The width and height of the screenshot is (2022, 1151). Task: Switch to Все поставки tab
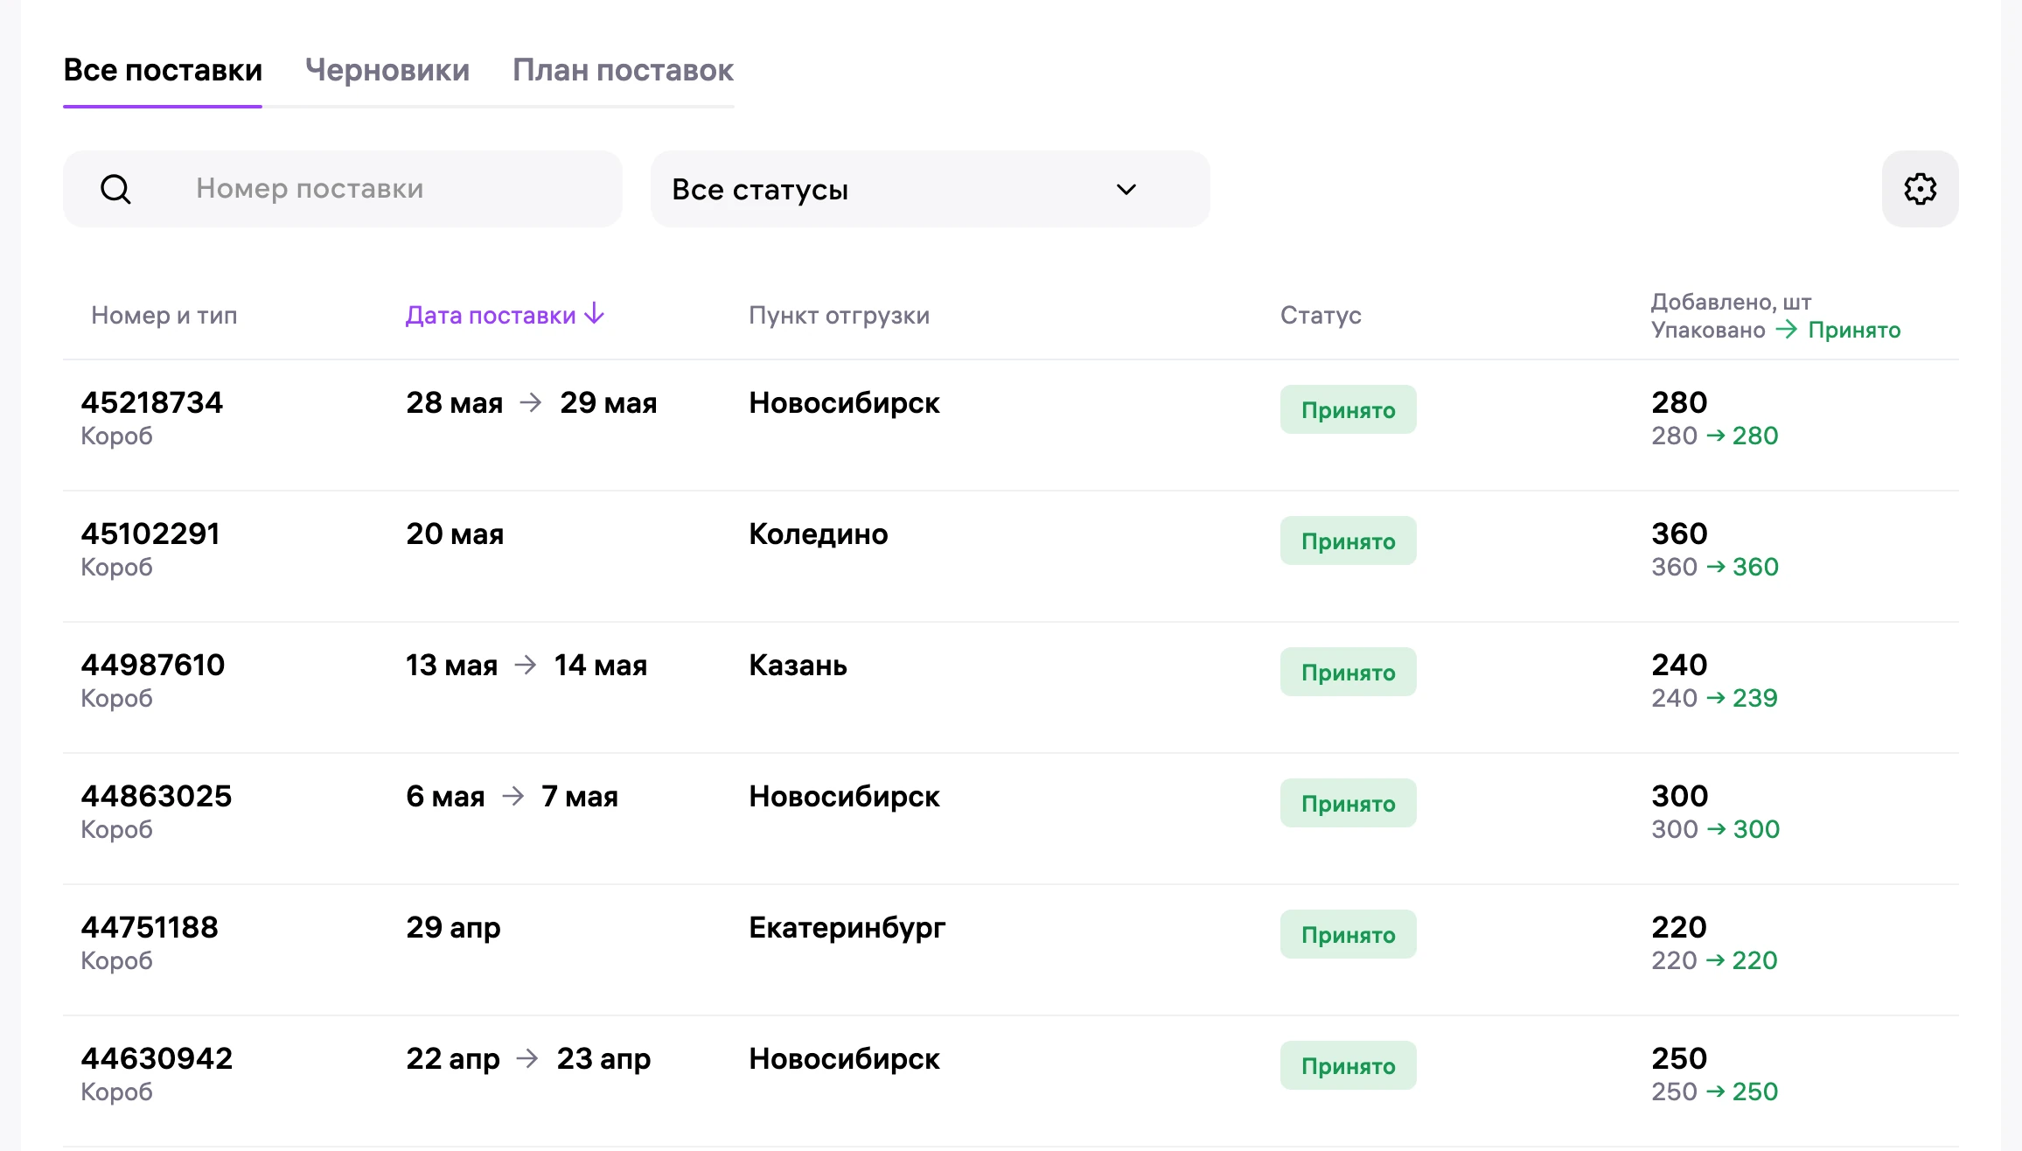[x=163, y=70]
